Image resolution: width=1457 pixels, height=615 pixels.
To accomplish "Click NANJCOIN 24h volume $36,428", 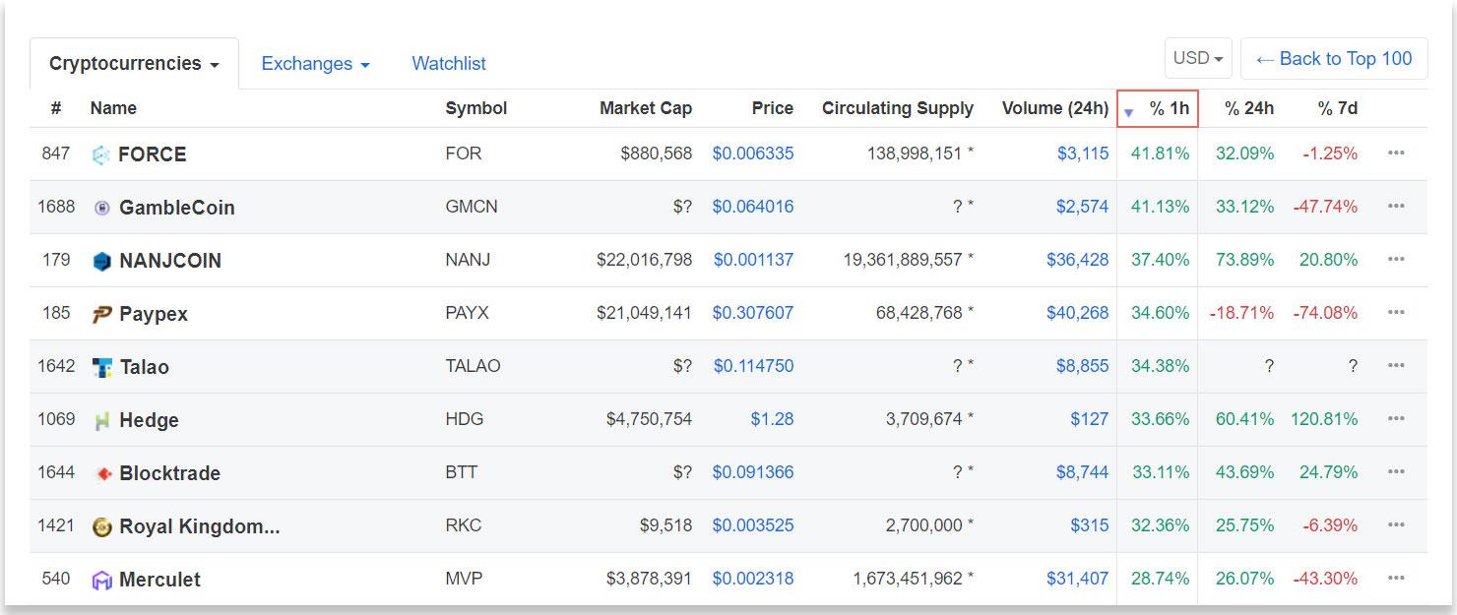I will coord(1078,260).
